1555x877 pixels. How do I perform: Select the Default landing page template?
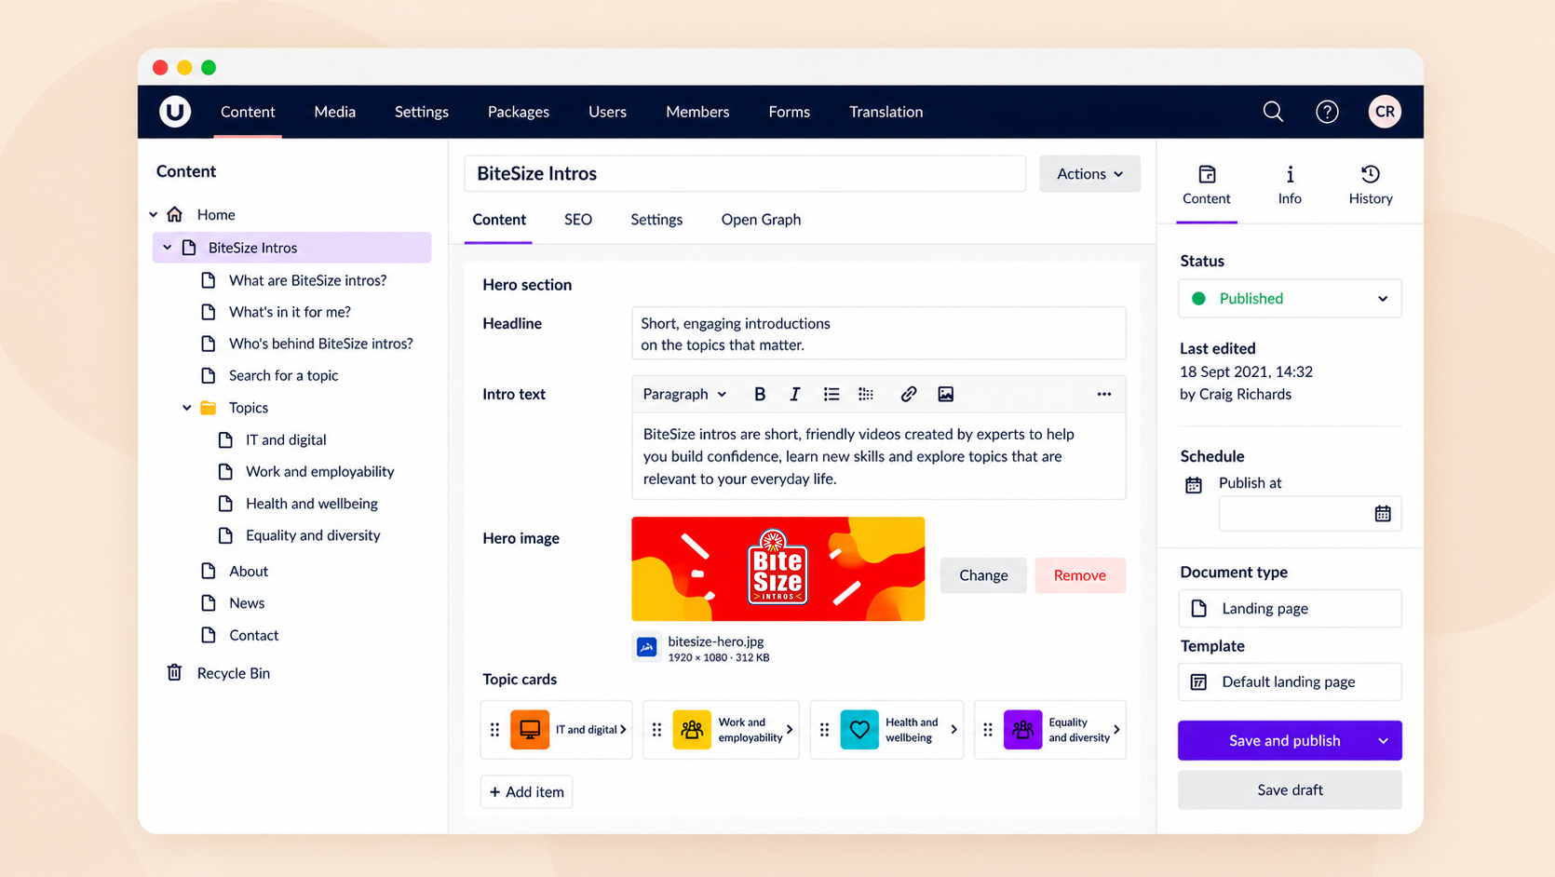(x=1290, y=682)
